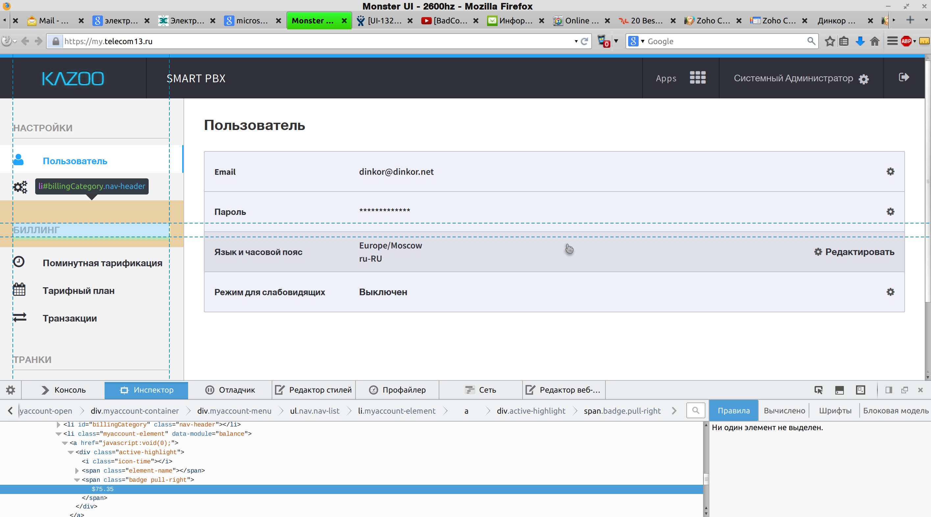Click the span.badge.pull-right breadcrumb
This screenshot has height=517, width=931.
622,411
